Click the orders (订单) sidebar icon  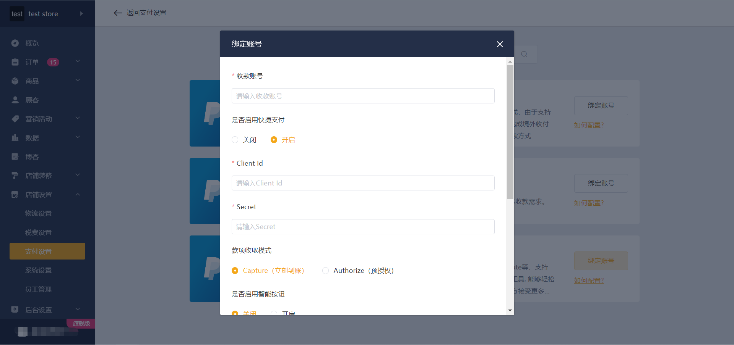(x=15, y=62)
